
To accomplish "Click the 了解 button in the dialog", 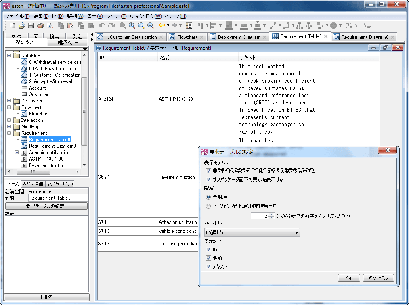I will 349,278.
